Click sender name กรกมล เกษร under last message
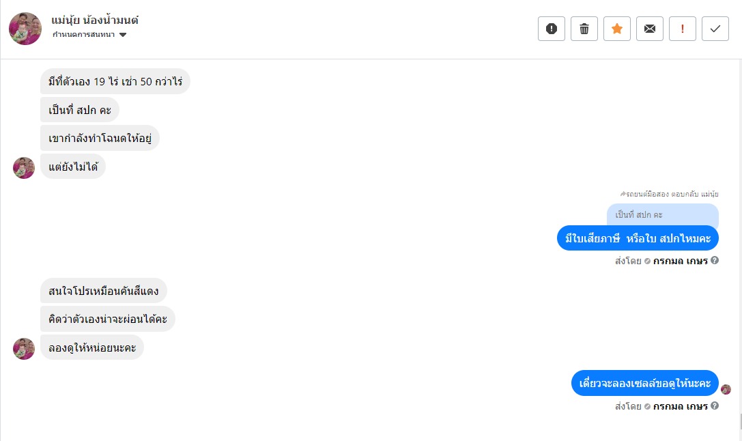742x441 pixels. pyautogui.click(x=680, y=406)
